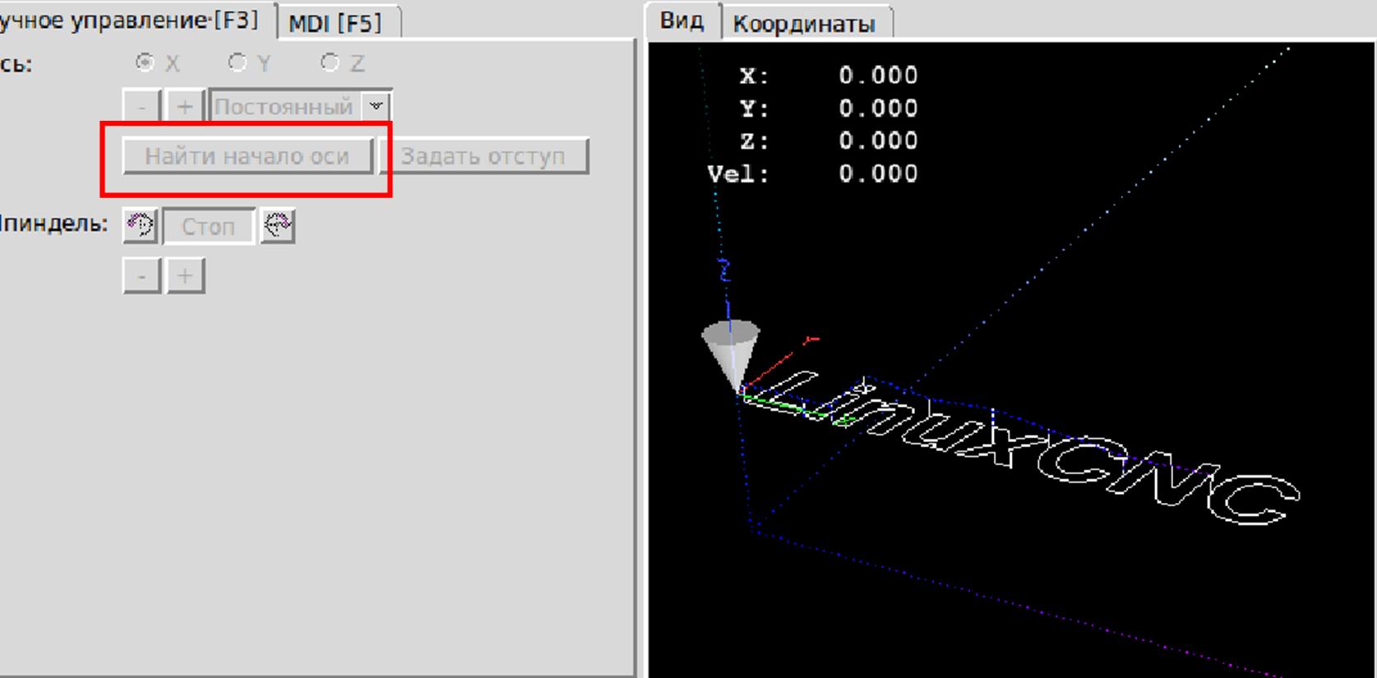1377x678 pixels.
Task: Select the X axis radio button
Action: [145, 62]
